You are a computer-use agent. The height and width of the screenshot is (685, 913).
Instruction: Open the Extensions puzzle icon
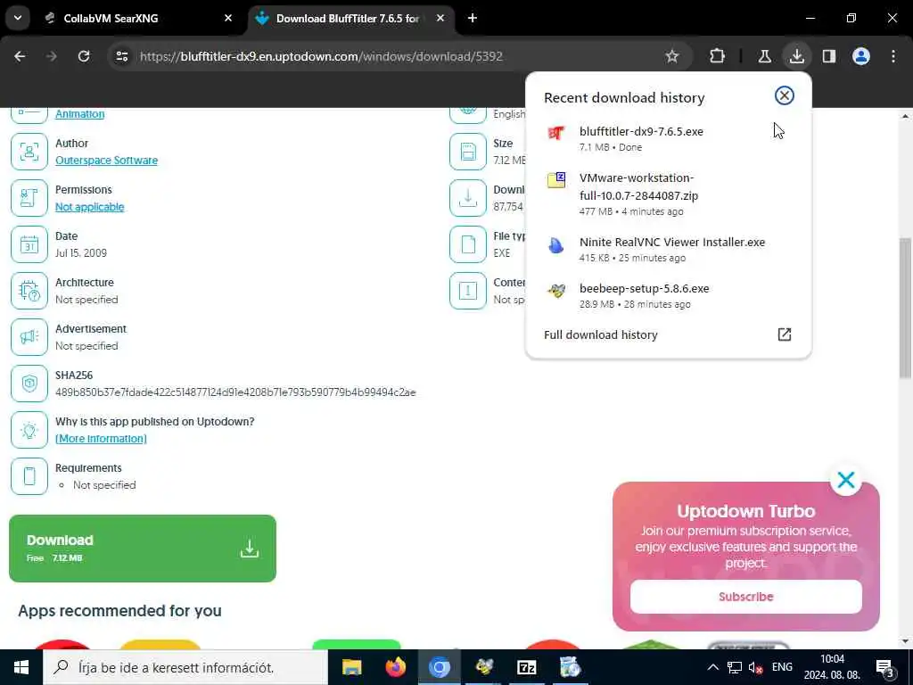(718, 56)
